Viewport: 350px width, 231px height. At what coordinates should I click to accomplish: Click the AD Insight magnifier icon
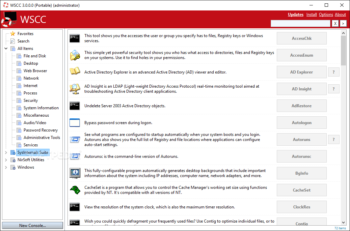tap(75, 89)
